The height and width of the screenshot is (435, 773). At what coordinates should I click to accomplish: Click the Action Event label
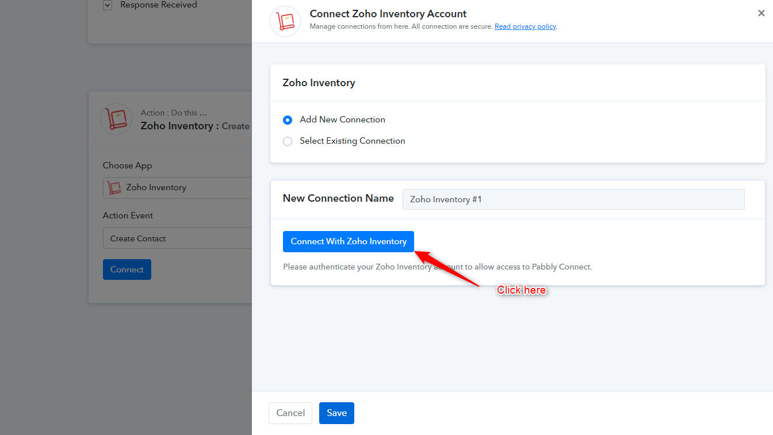click(x=128, y=215)
